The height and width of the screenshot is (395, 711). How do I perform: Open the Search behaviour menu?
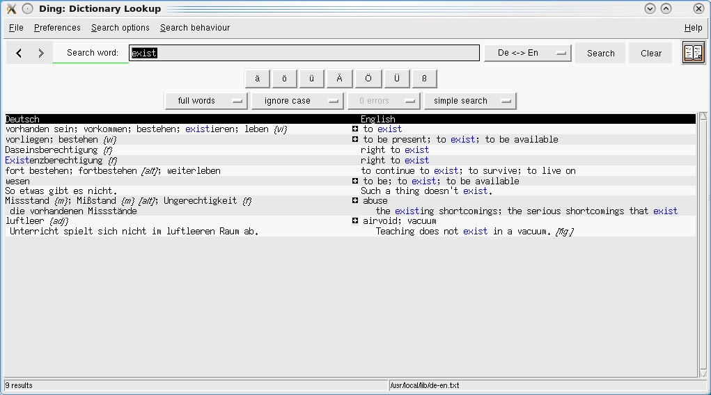[195, 28]
